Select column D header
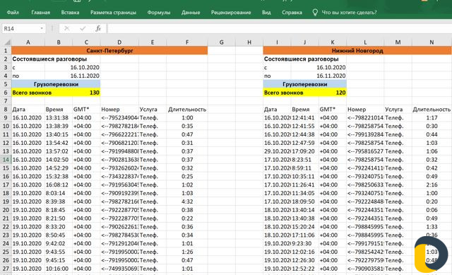The image size is (452, 275). (x=119, y=42)
